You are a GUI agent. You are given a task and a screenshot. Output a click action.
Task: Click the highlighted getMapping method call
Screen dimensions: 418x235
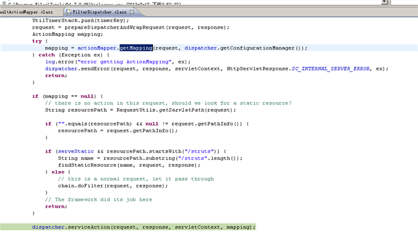point(136,48)
